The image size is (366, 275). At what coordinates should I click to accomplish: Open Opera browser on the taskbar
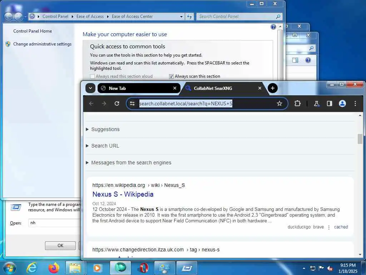[144, 268]
